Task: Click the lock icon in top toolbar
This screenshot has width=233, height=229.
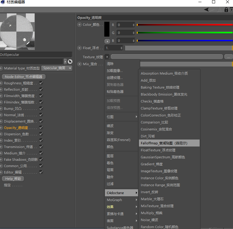Action: tap(226, 10)
